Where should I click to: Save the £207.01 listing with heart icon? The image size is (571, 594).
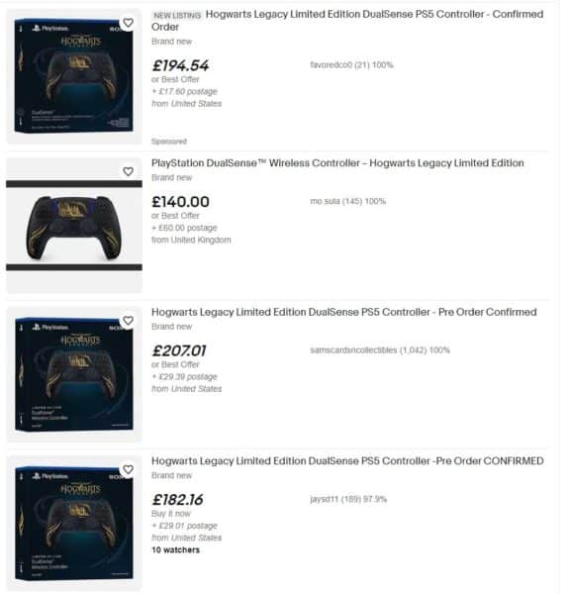pyautogui.click(x=128, y=321)
